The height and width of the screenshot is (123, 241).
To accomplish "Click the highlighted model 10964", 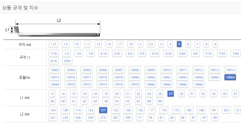I will click(x=230, y=77).
